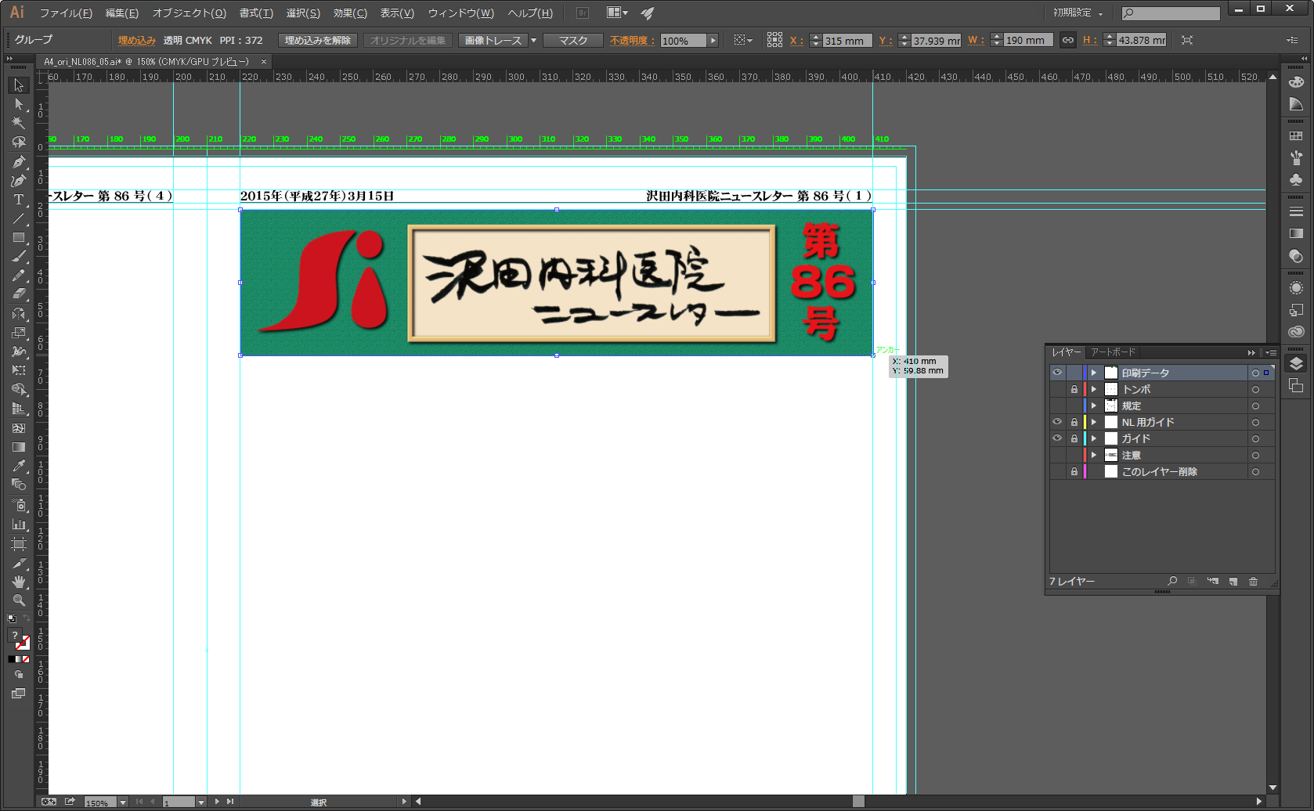Open the 画像トレース preset dropdown arrow

534,40
